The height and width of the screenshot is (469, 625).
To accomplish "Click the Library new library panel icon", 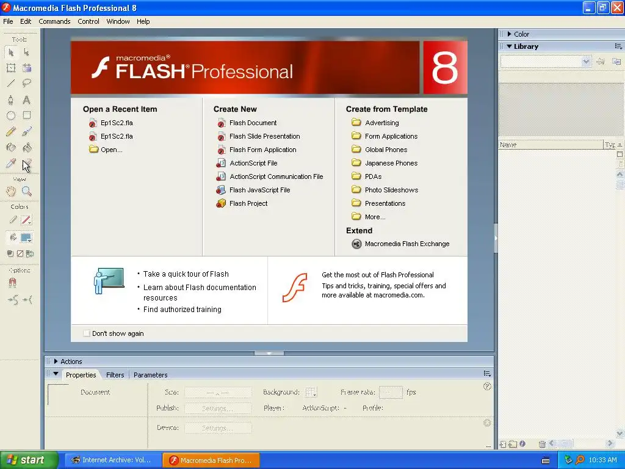I will coord(616,62).
